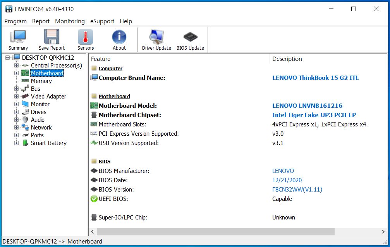Open the eSupport menu
Viewport: 390px width, 247px height.
[102, 21]
